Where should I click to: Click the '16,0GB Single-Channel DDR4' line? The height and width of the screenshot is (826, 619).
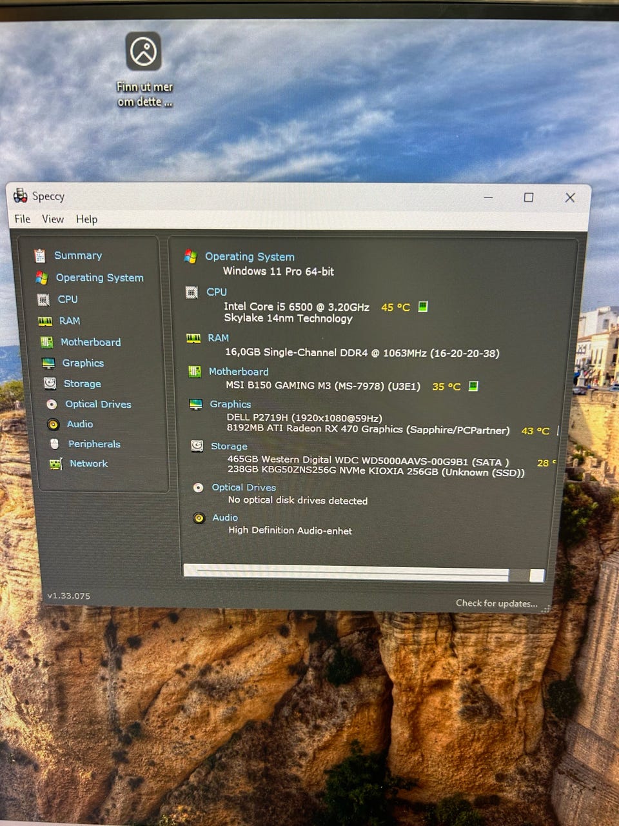(x=362, y=353)
